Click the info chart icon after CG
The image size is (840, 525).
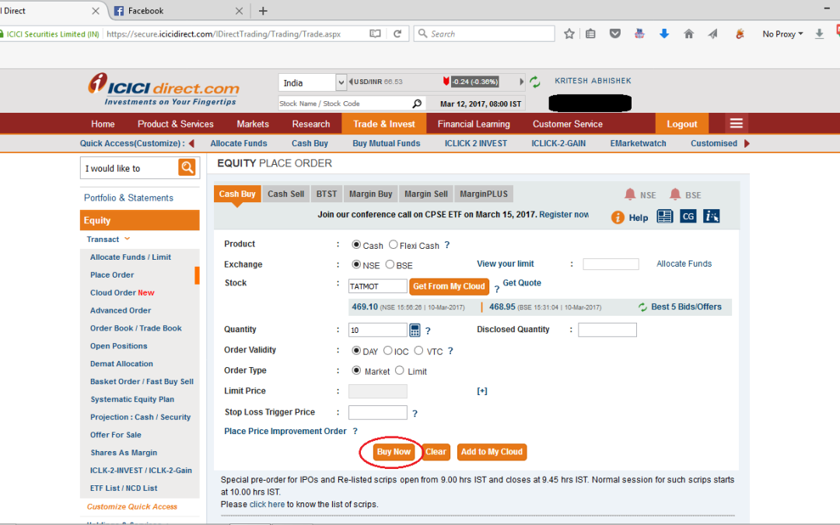[x=712, y=216]
